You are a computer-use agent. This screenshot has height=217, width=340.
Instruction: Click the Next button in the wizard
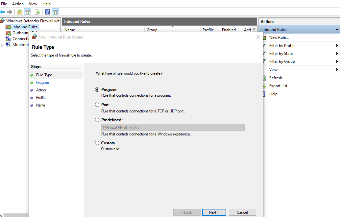(x=214, y=212)
